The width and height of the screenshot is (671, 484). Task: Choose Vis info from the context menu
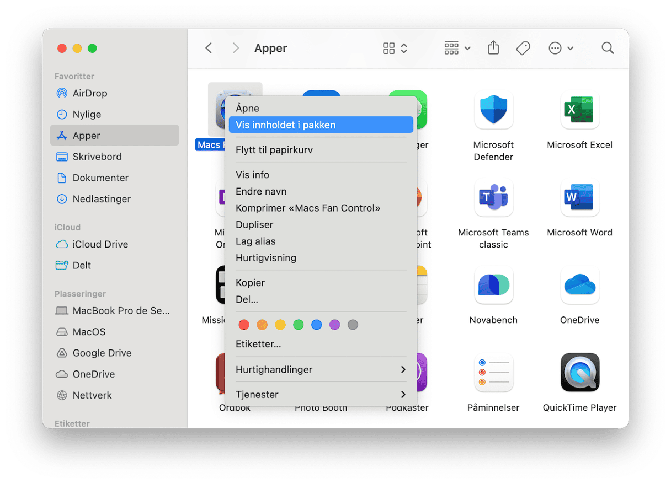(321, 174)
